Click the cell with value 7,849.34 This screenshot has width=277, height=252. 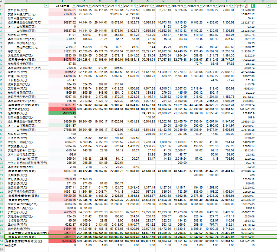click(227, 10)
